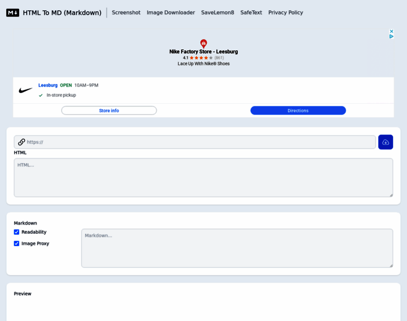Click the Image Proxy label text

35,243
